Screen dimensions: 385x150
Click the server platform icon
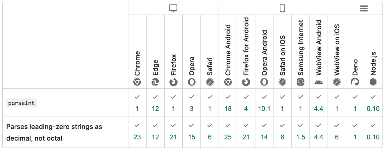[364, 9]
